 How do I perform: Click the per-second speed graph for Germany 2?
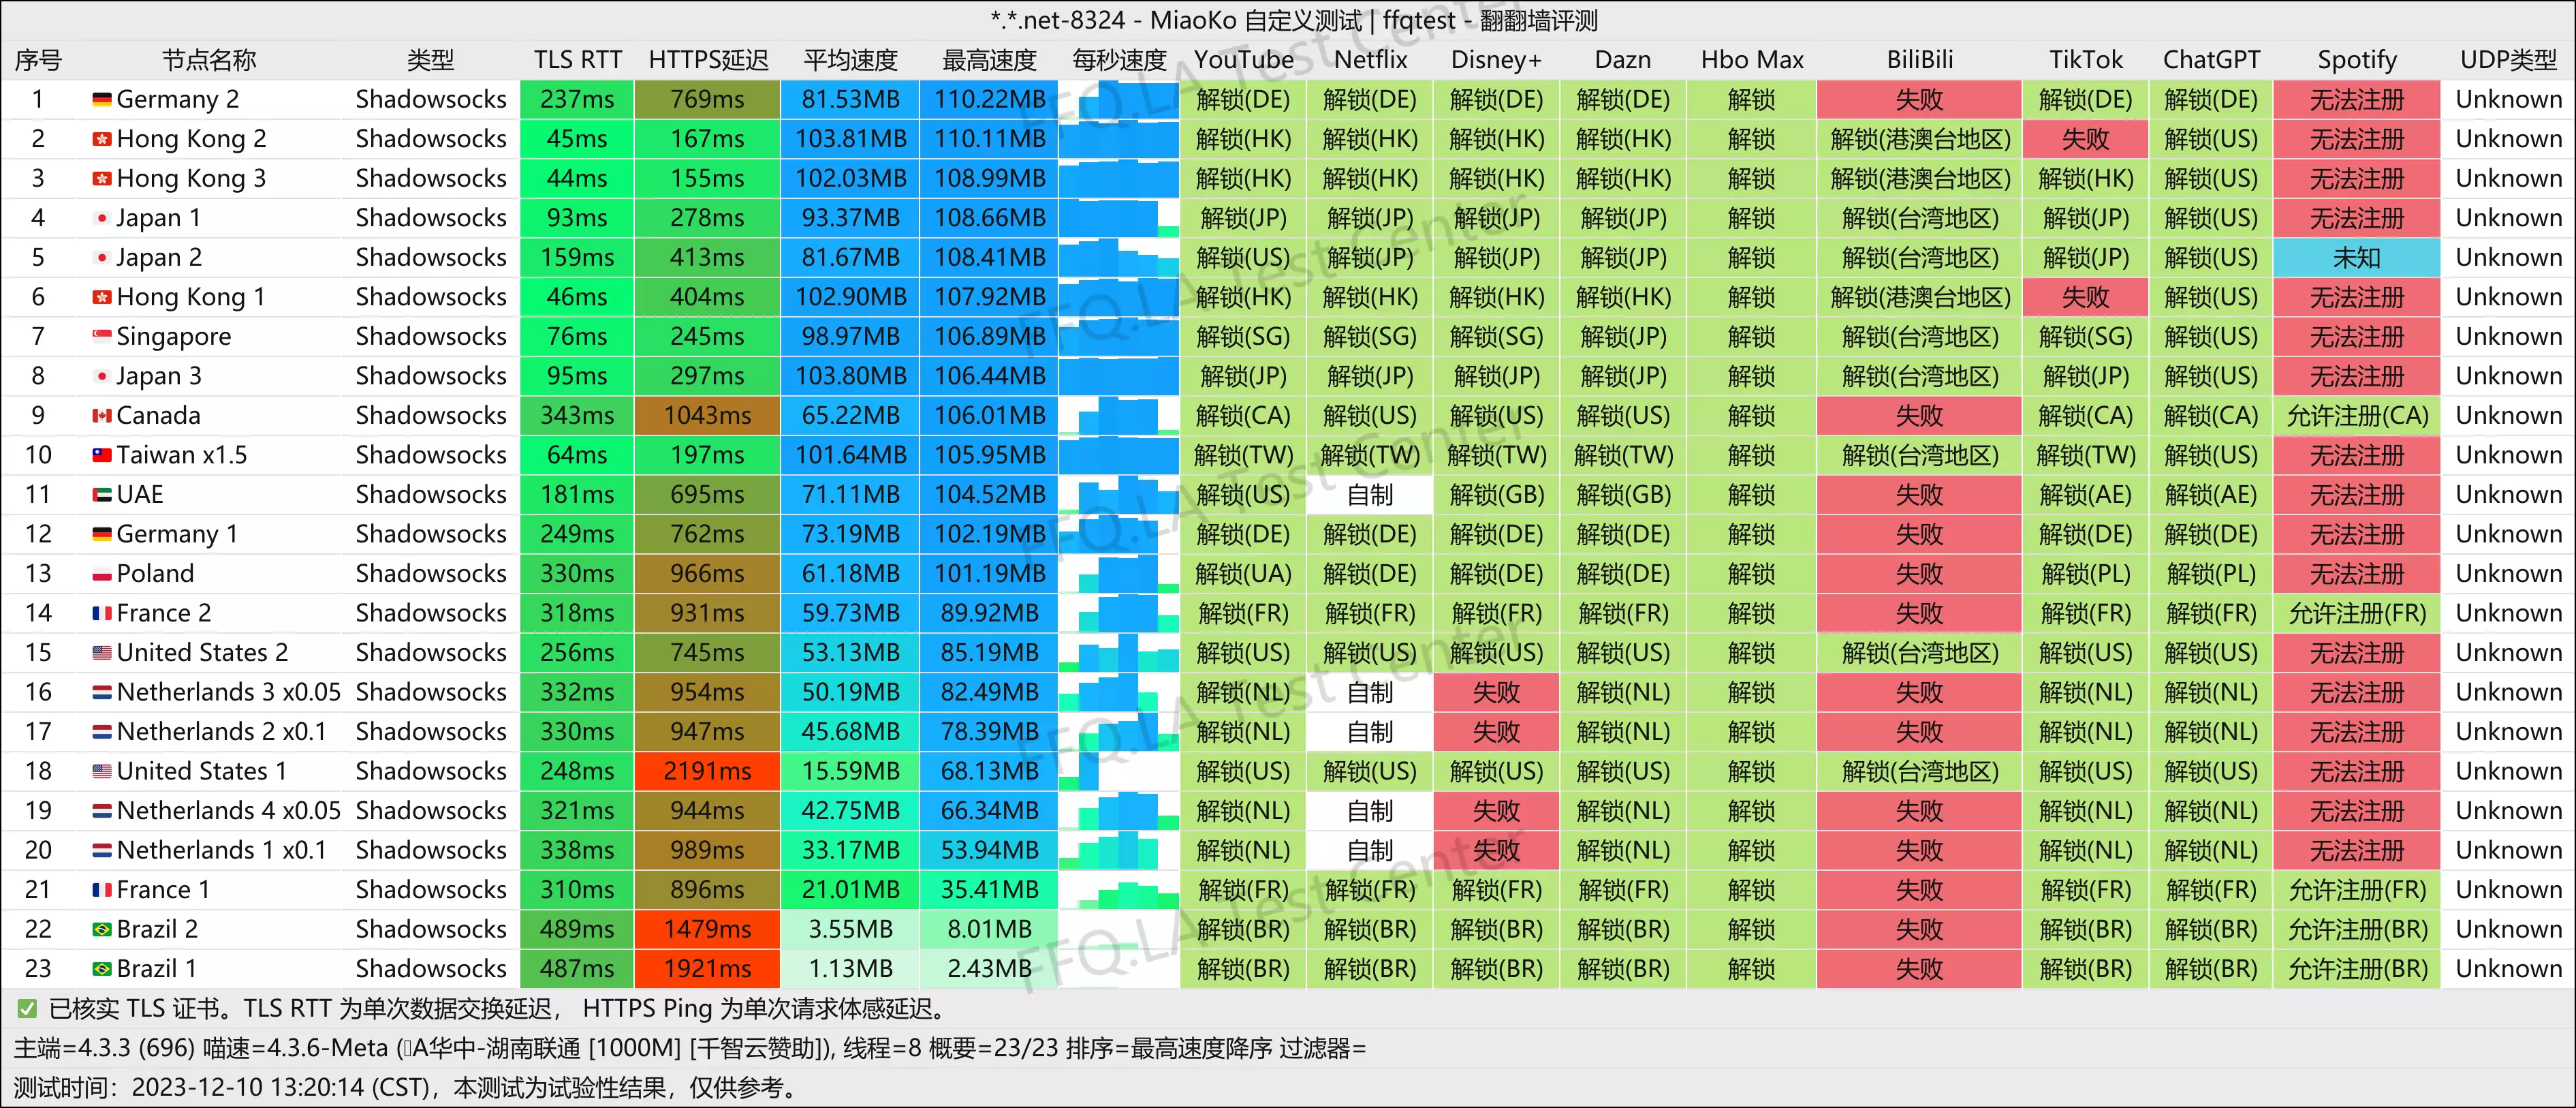pyautogui.click(x=1119, y=100)
